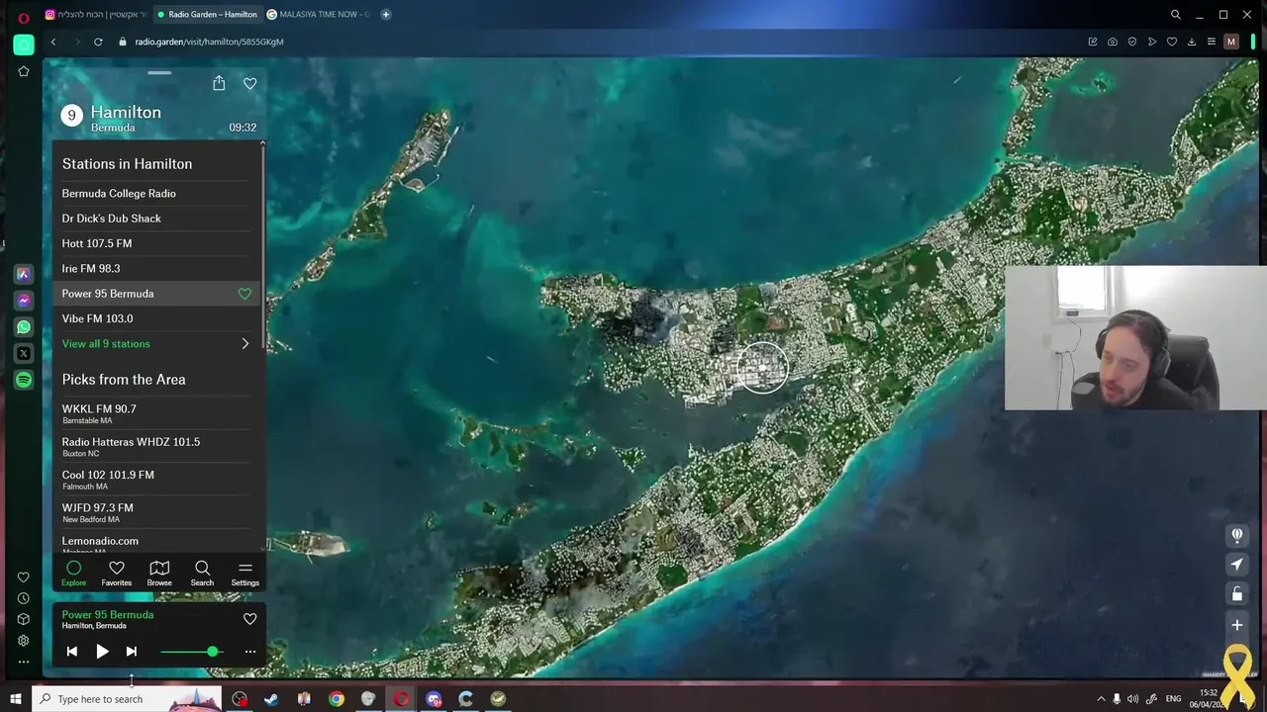Expand station list with the chevron arrow
The image size is (1267, 712).
(245, 344)
